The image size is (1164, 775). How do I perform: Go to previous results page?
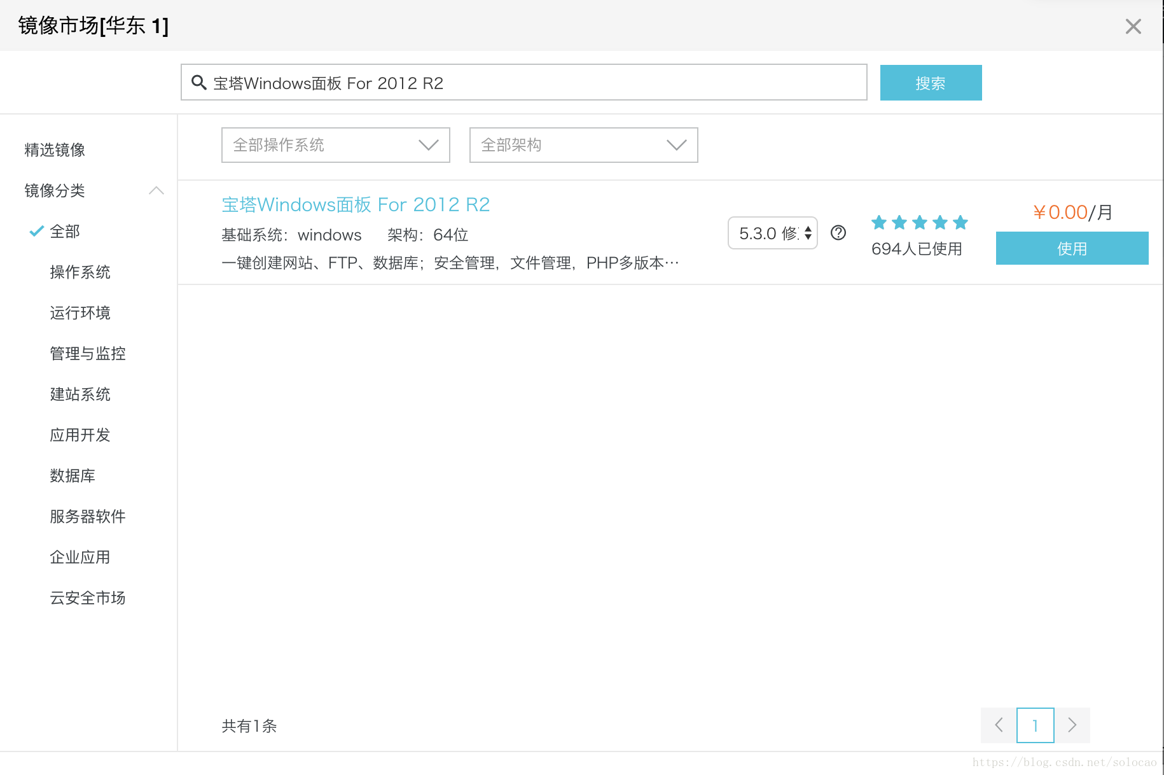coord(999,725)
